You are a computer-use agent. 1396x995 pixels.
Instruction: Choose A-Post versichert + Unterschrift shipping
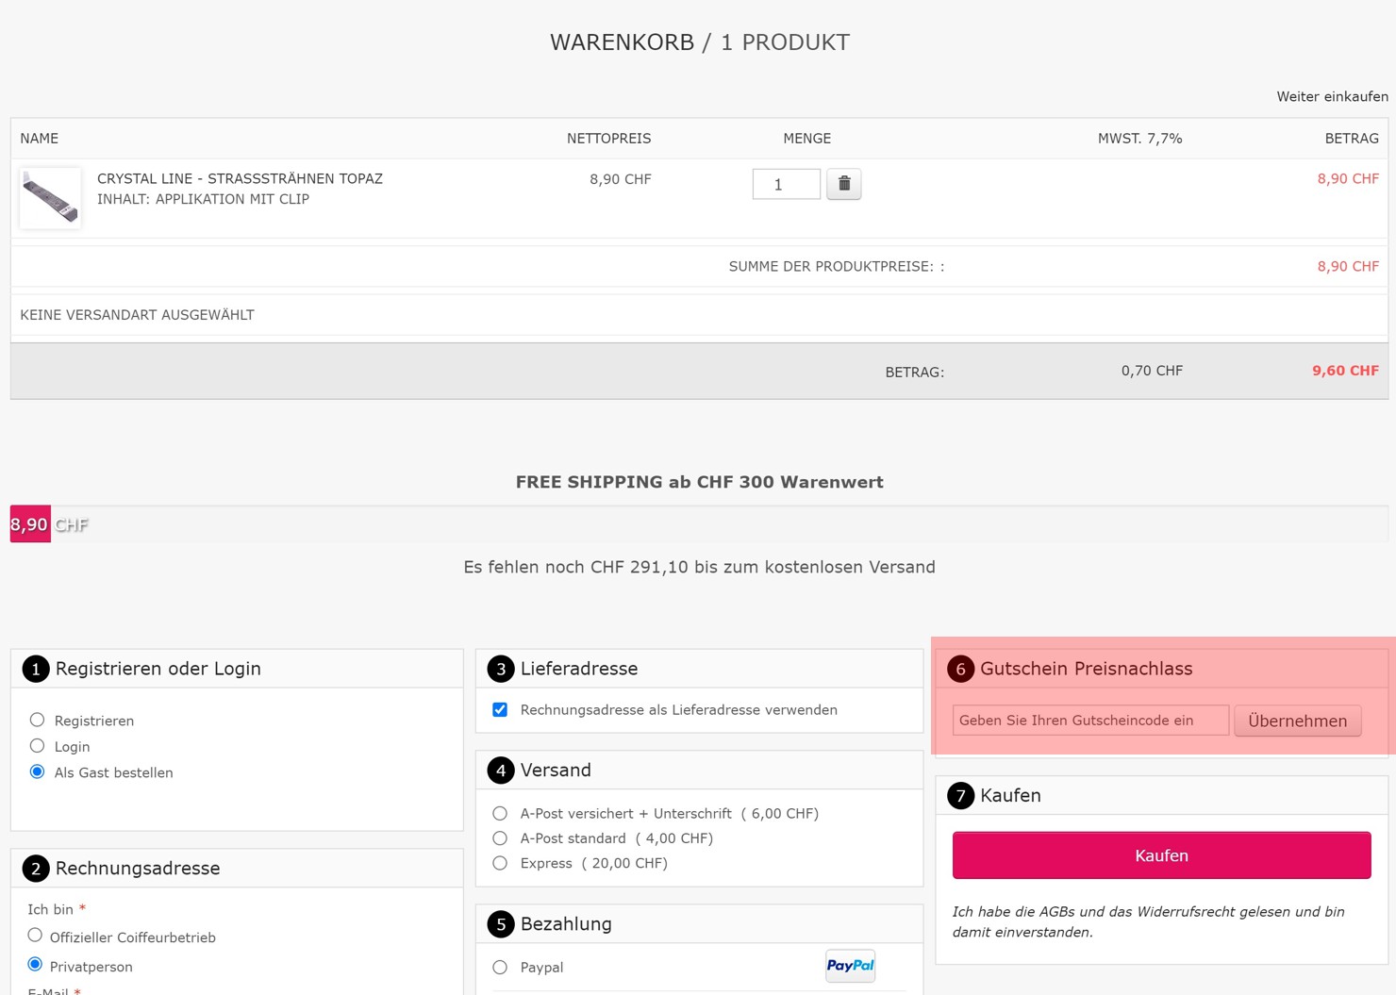pos(500,813)
